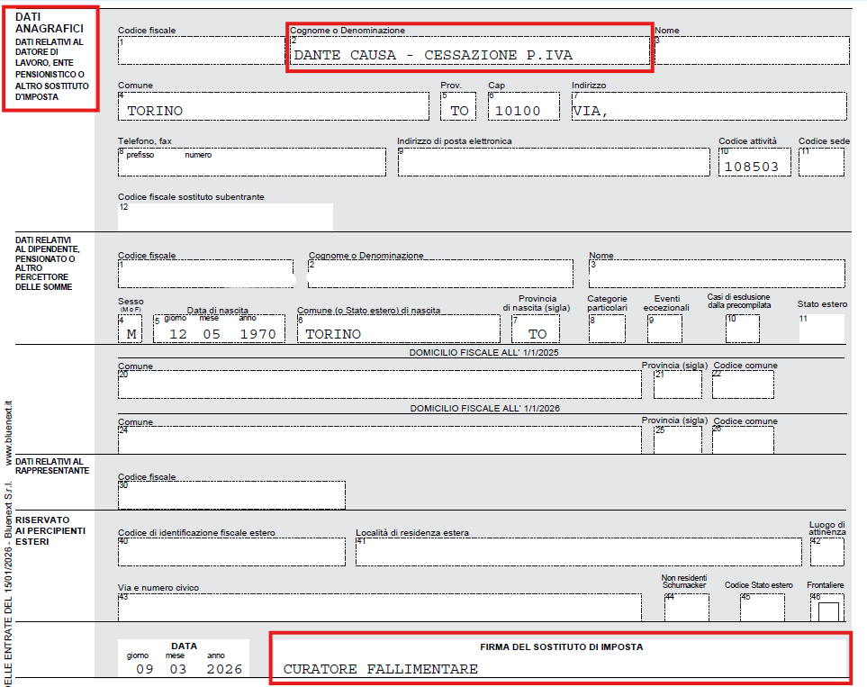867x687 pixels.
Task: Select the Categorie particolari box
Action: coord(607,330)
